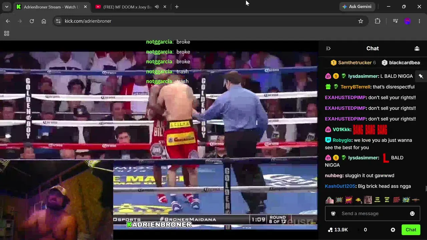This screenshot has height=240, width=427.
Task: Open the apps grid in bookmarks bar
Action: click(6, 33)
